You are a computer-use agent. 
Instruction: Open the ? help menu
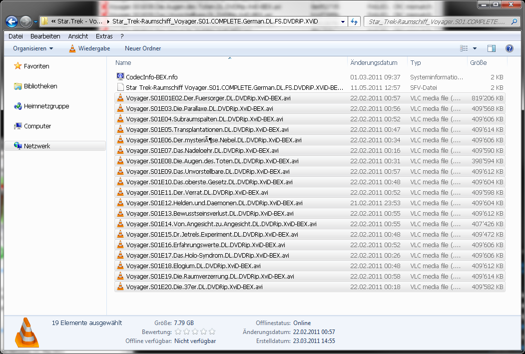(x=122, y=36)
